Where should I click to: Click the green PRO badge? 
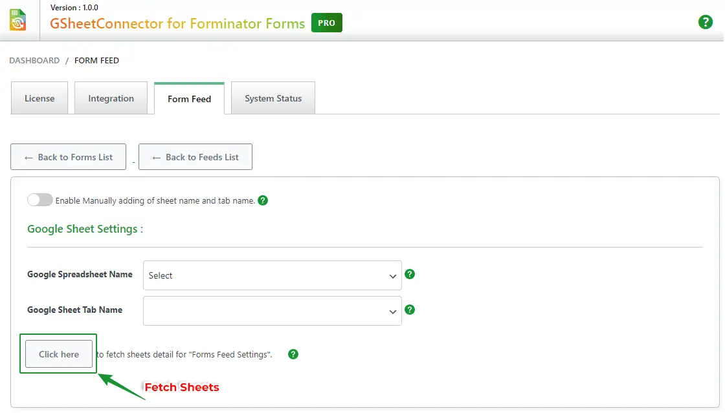[326, 23]
